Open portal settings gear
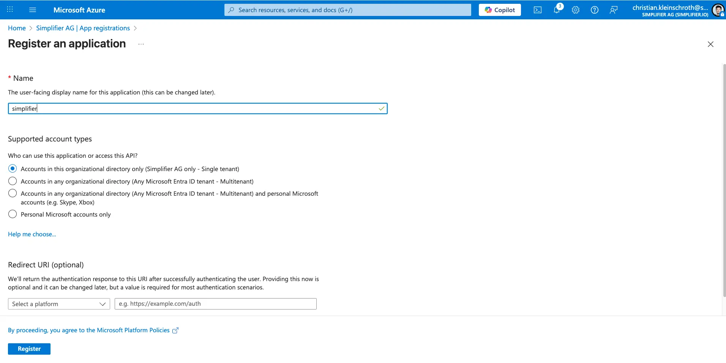Screen dimensions: 726x363 (x=576, y=10)
